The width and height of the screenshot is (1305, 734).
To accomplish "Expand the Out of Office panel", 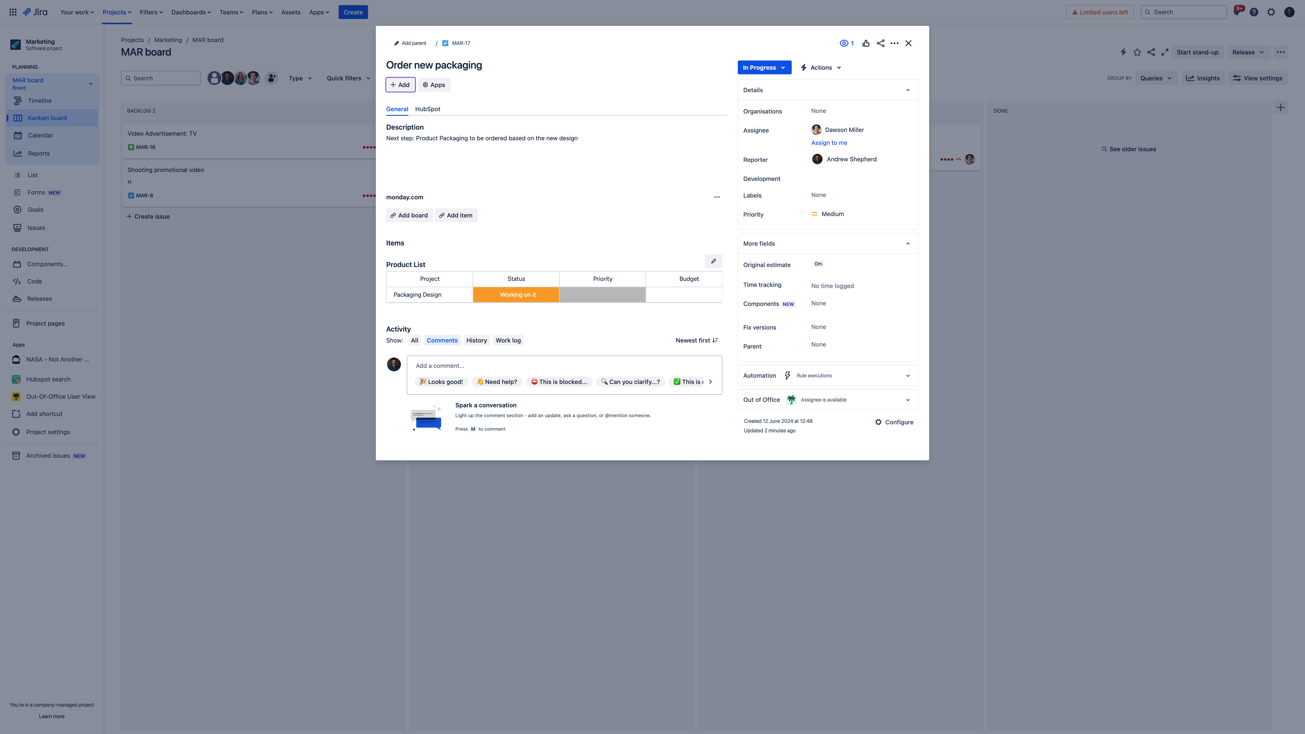I will 908,400.
